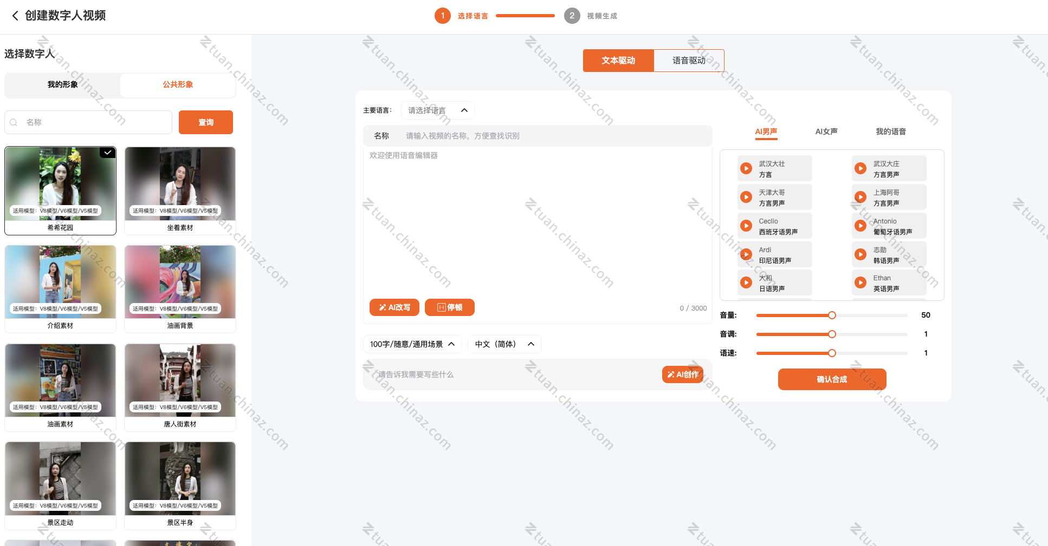
Task: Adjust the 音调 pitch slider handle
Action: [832, 334]
